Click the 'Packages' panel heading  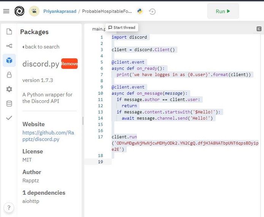[34, 32]
